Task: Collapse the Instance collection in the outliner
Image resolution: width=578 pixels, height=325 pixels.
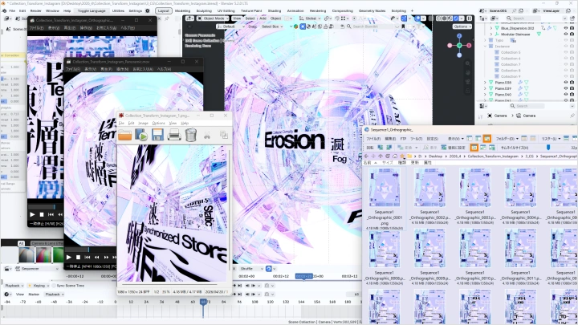Action: click(x=485, y=47)
